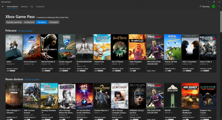
Task: Open the three-dot more options menu
Action: click(x=219, y=7)
